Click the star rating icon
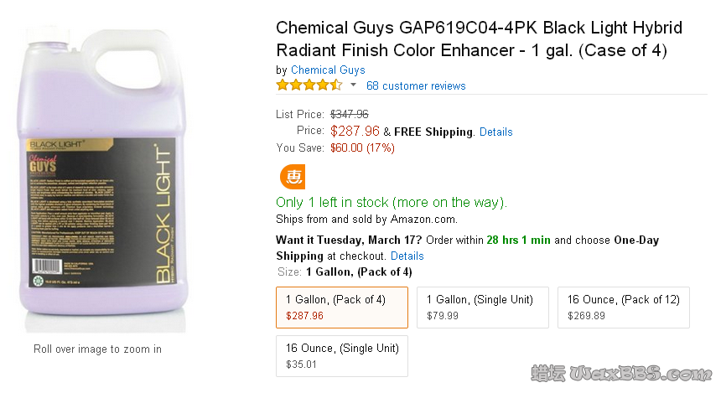The image size is (721, 393). [x=309, y=85]
